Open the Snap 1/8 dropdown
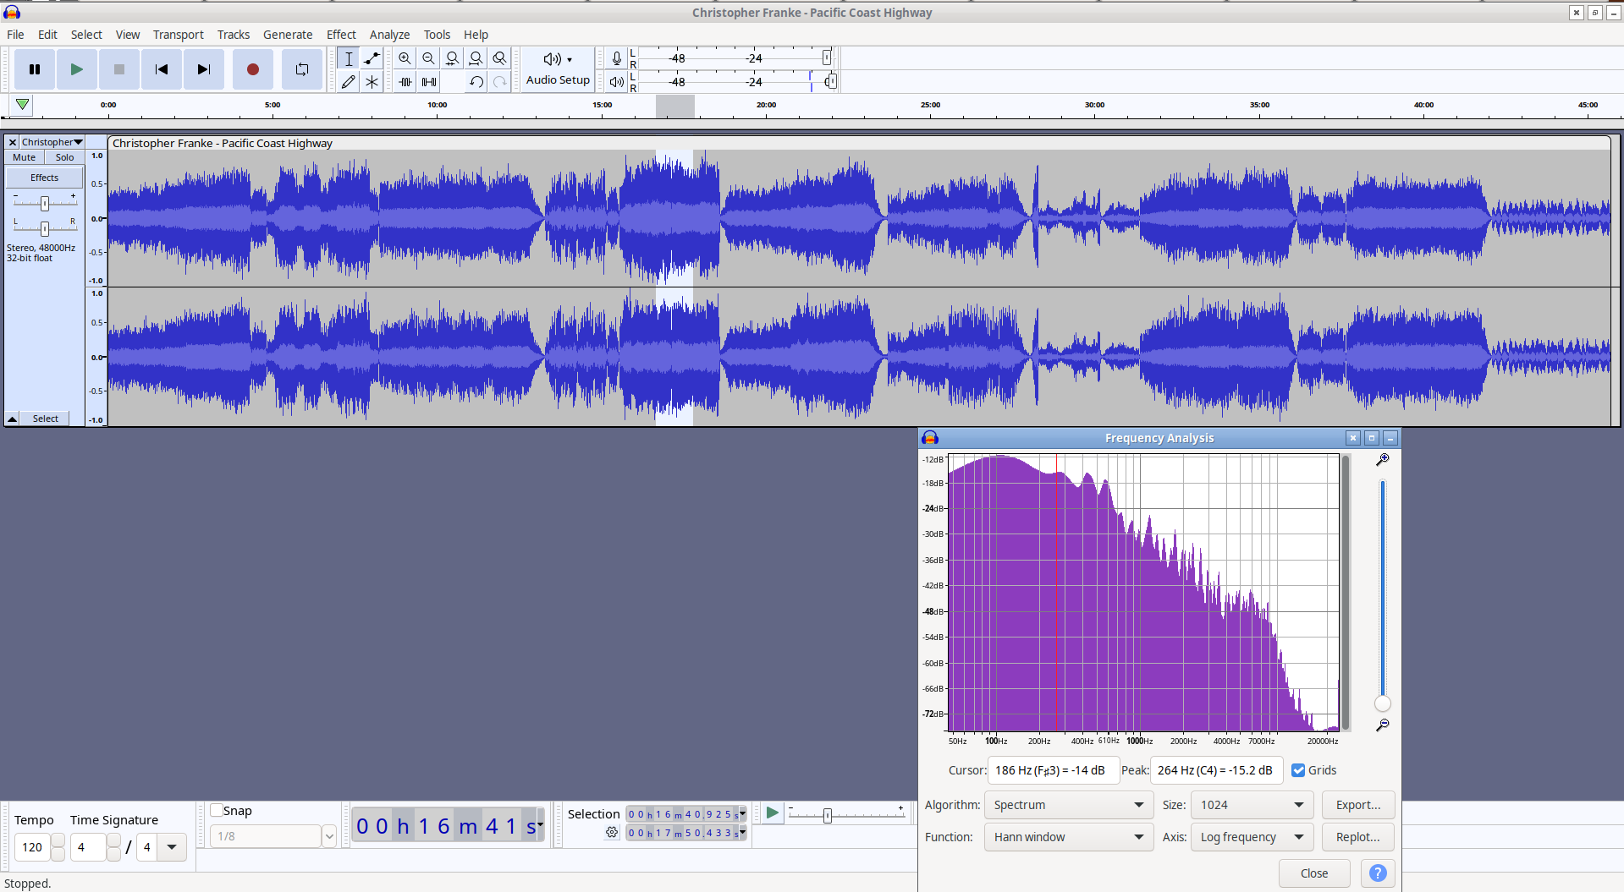This screenshot has width=1624, height=892. 329,836
